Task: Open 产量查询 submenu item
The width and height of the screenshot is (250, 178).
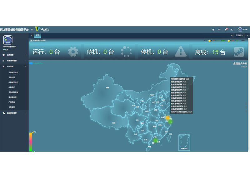Action: tap(12, 102)
